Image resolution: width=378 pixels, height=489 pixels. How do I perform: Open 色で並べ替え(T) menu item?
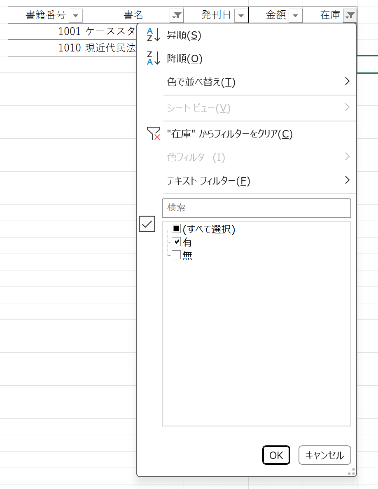(201, 82)
